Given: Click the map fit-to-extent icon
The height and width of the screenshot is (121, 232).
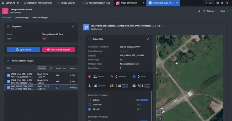Looking at the screenshot, I should (160, 118).
